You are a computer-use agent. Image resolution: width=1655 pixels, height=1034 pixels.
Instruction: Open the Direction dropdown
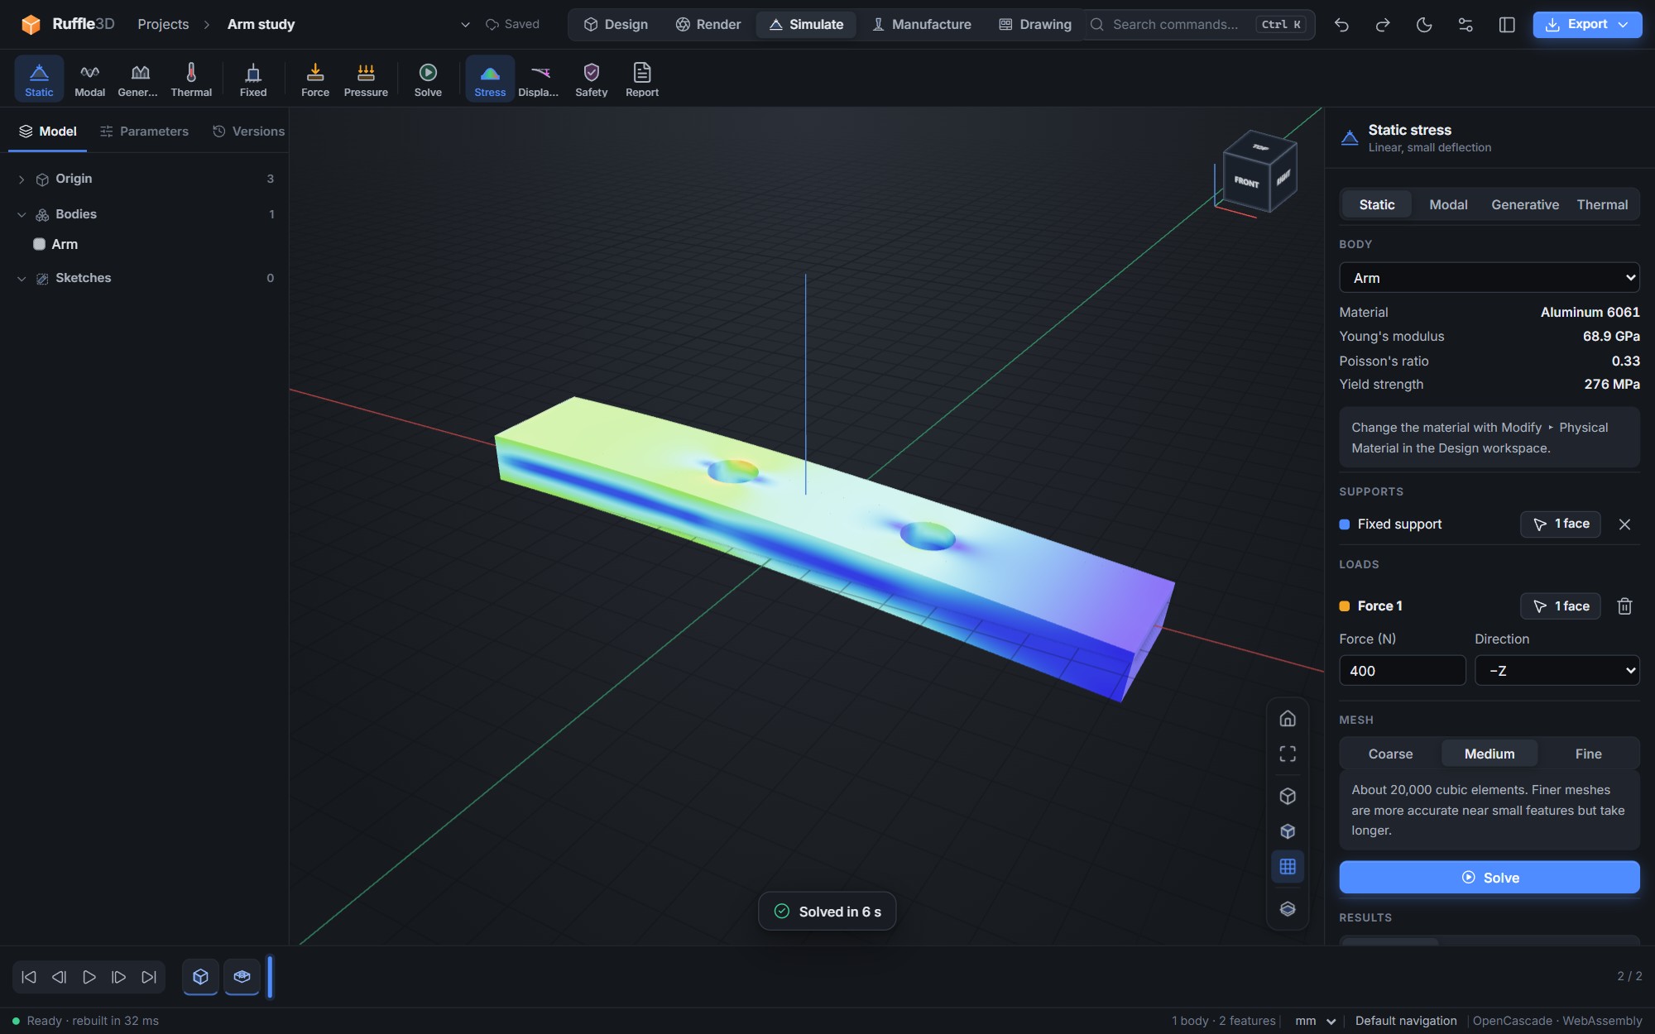pos(1557,671)
